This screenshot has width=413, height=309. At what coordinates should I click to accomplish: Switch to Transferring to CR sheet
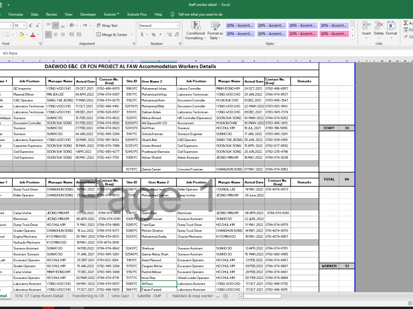(x=88, y=296)
